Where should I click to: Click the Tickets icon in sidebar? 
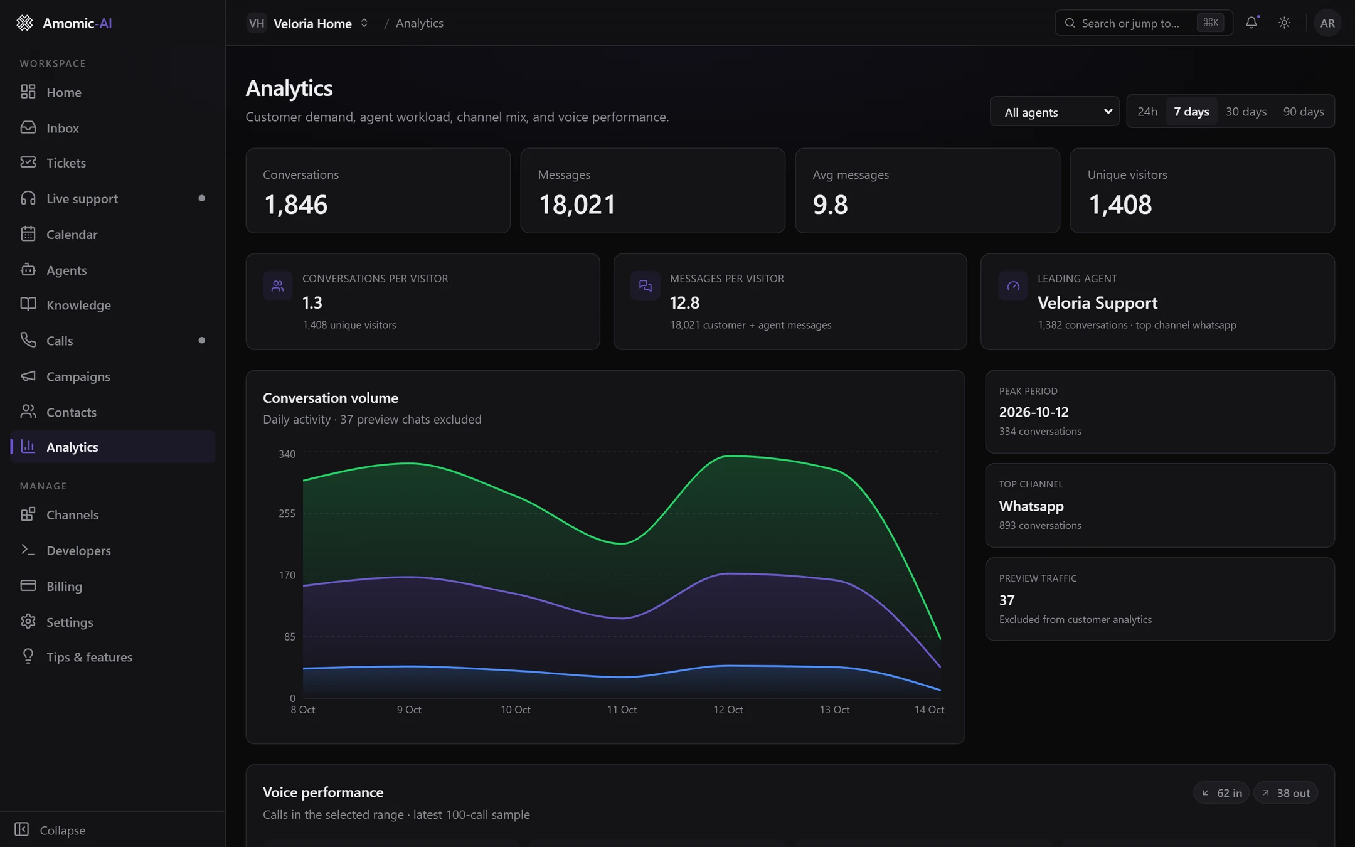(x=28, y=162)
